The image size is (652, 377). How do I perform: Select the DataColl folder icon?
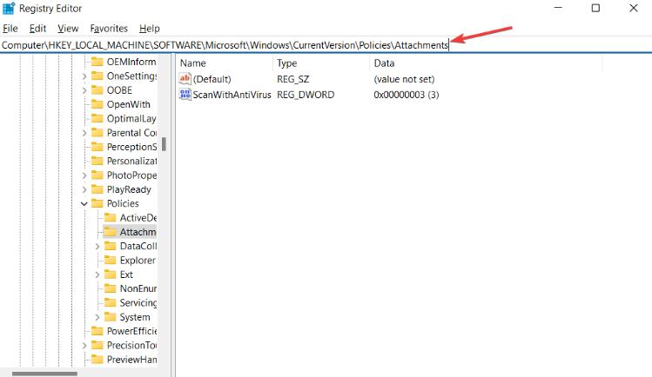pos(111,246)
